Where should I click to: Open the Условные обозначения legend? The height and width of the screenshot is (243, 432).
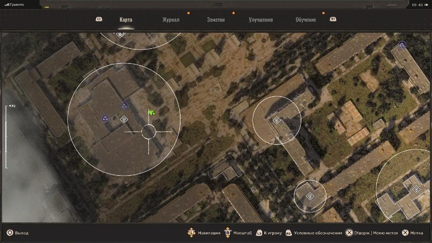pos(318,233)
